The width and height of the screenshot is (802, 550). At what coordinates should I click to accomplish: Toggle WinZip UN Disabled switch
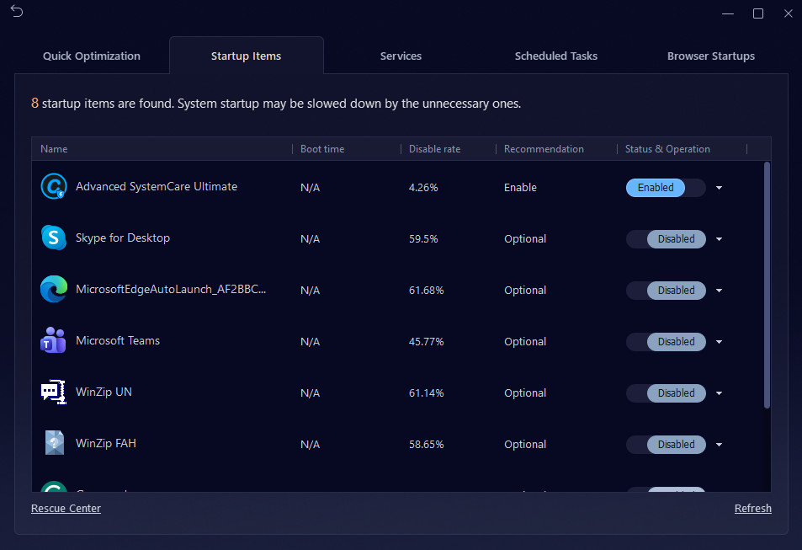pos(666,393)
